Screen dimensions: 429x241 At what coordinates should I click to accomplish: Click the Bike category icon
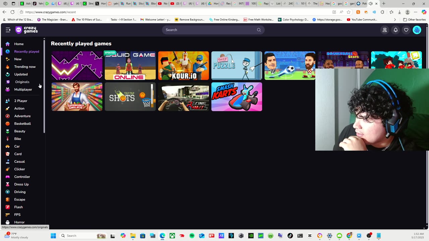pos(7,139)
